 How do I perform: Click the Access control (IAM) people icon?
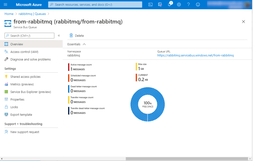(x=6, y=52)
